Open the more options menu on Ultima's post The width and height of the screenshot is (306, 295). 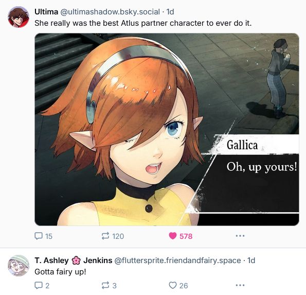tap(240, 236)
